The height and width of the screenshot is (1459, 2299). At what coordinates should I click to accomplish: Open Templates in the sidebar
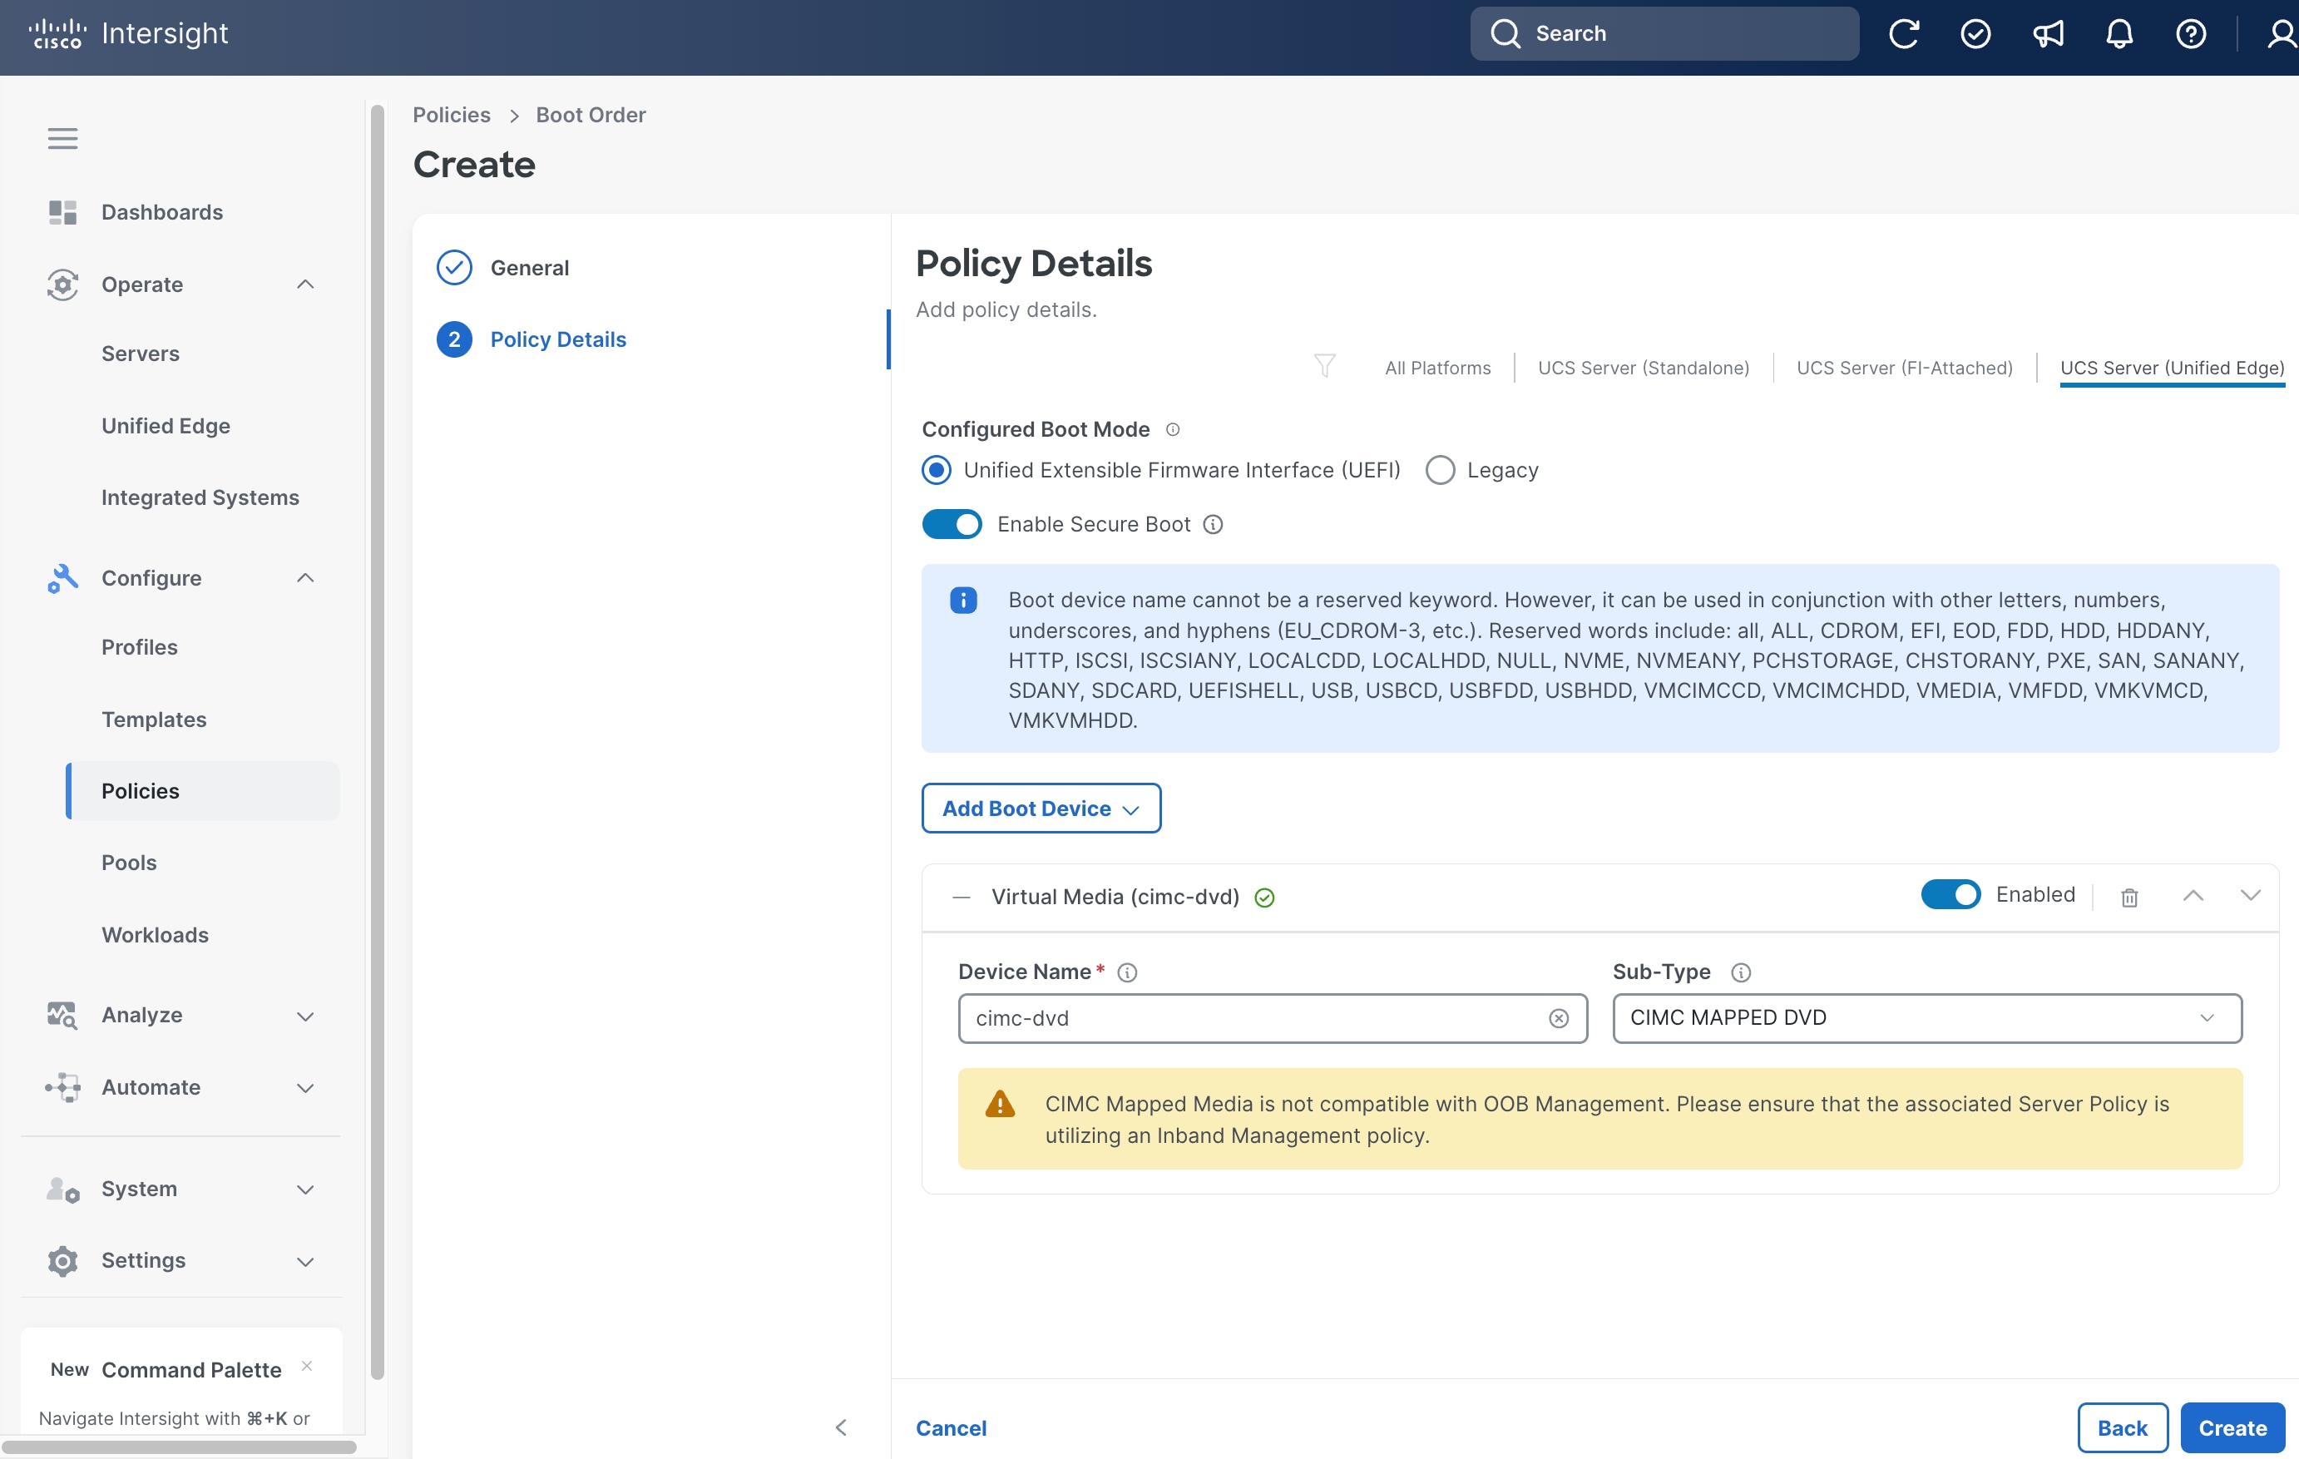click(154, 719)
